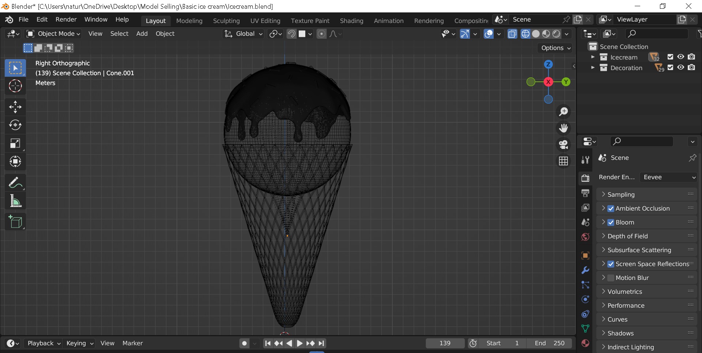Open the Playback popover

pos(44,344)
